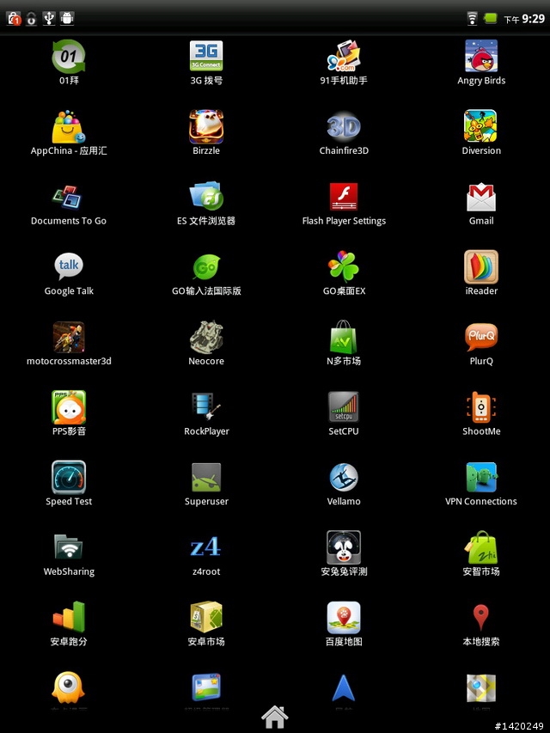Open the yellow one-eyed monster app

click(x=68, y=687)
